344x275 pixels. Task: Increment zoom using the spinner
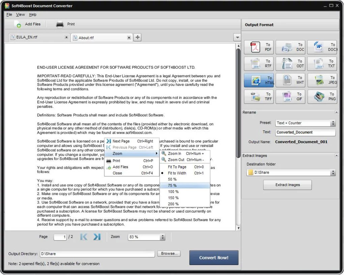point(163,235)
